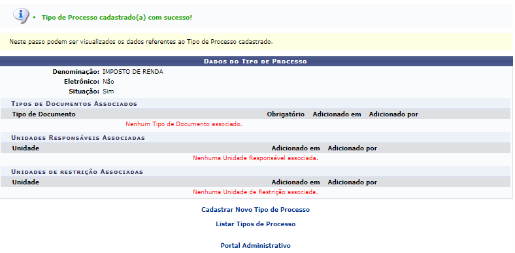Click 'Nenhuma Unidade de Restrição associada.' message

coord(256,192)
